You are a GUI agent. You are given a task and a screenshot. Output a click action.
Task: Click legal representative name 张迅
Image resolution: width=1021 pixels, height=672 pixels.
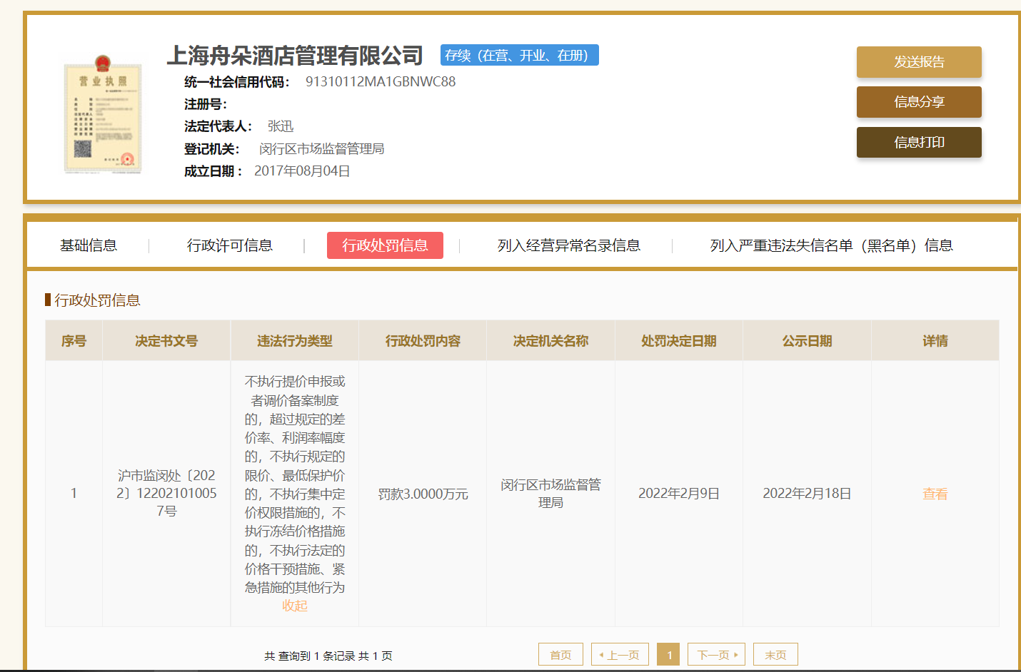pyautogui.click(x=281, y=126)
